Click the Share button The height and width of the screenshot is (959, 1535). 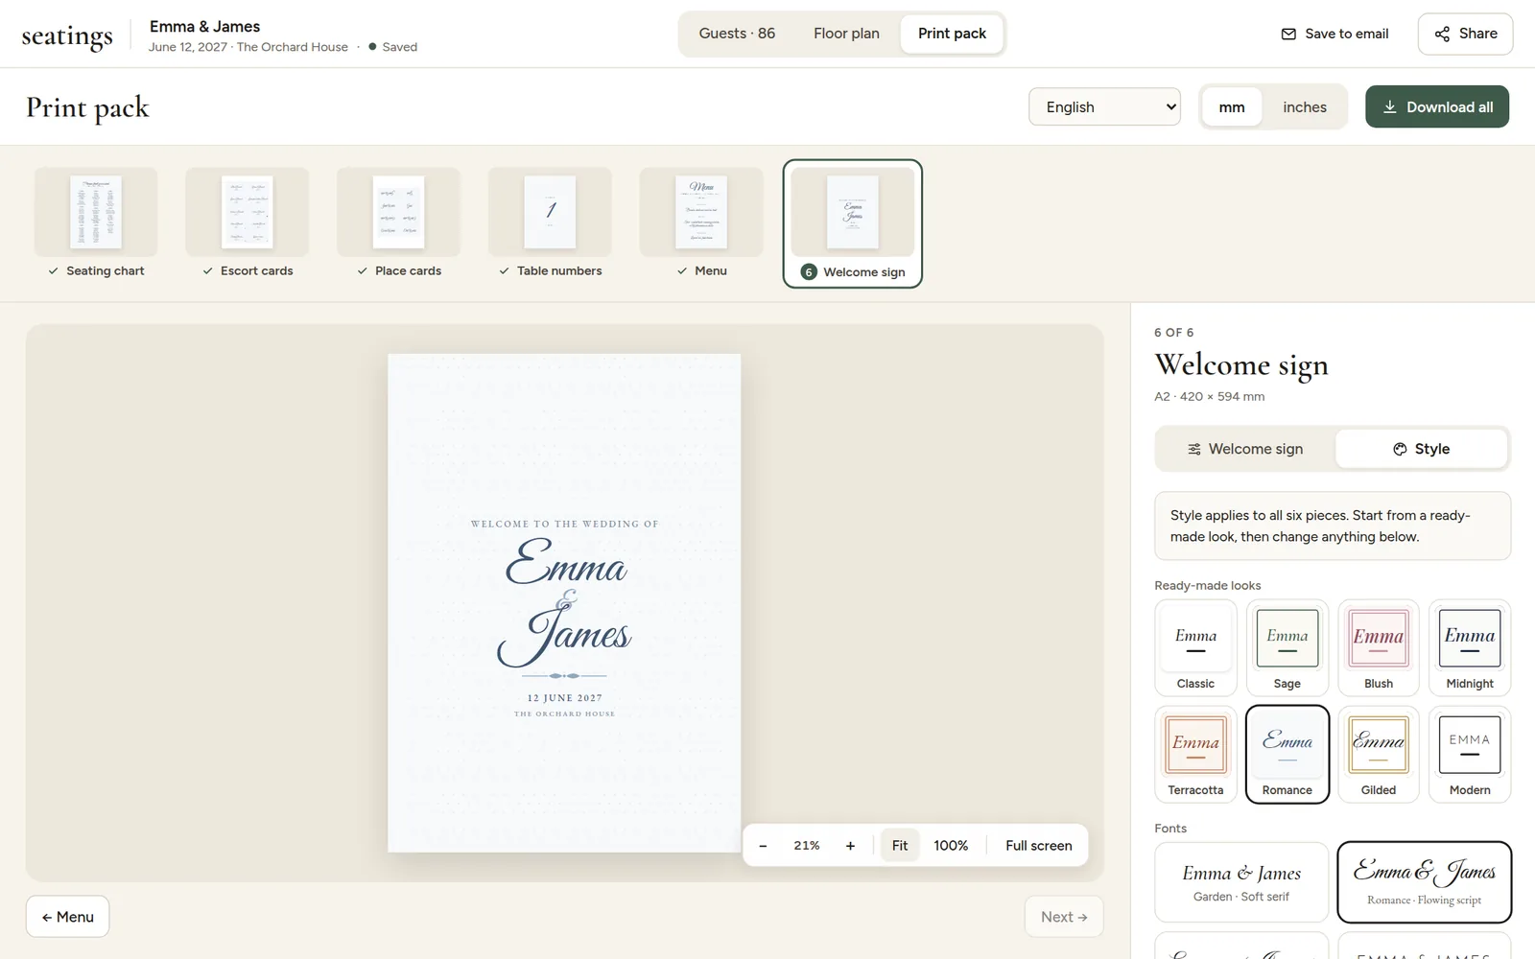(x=1465, y=34)
